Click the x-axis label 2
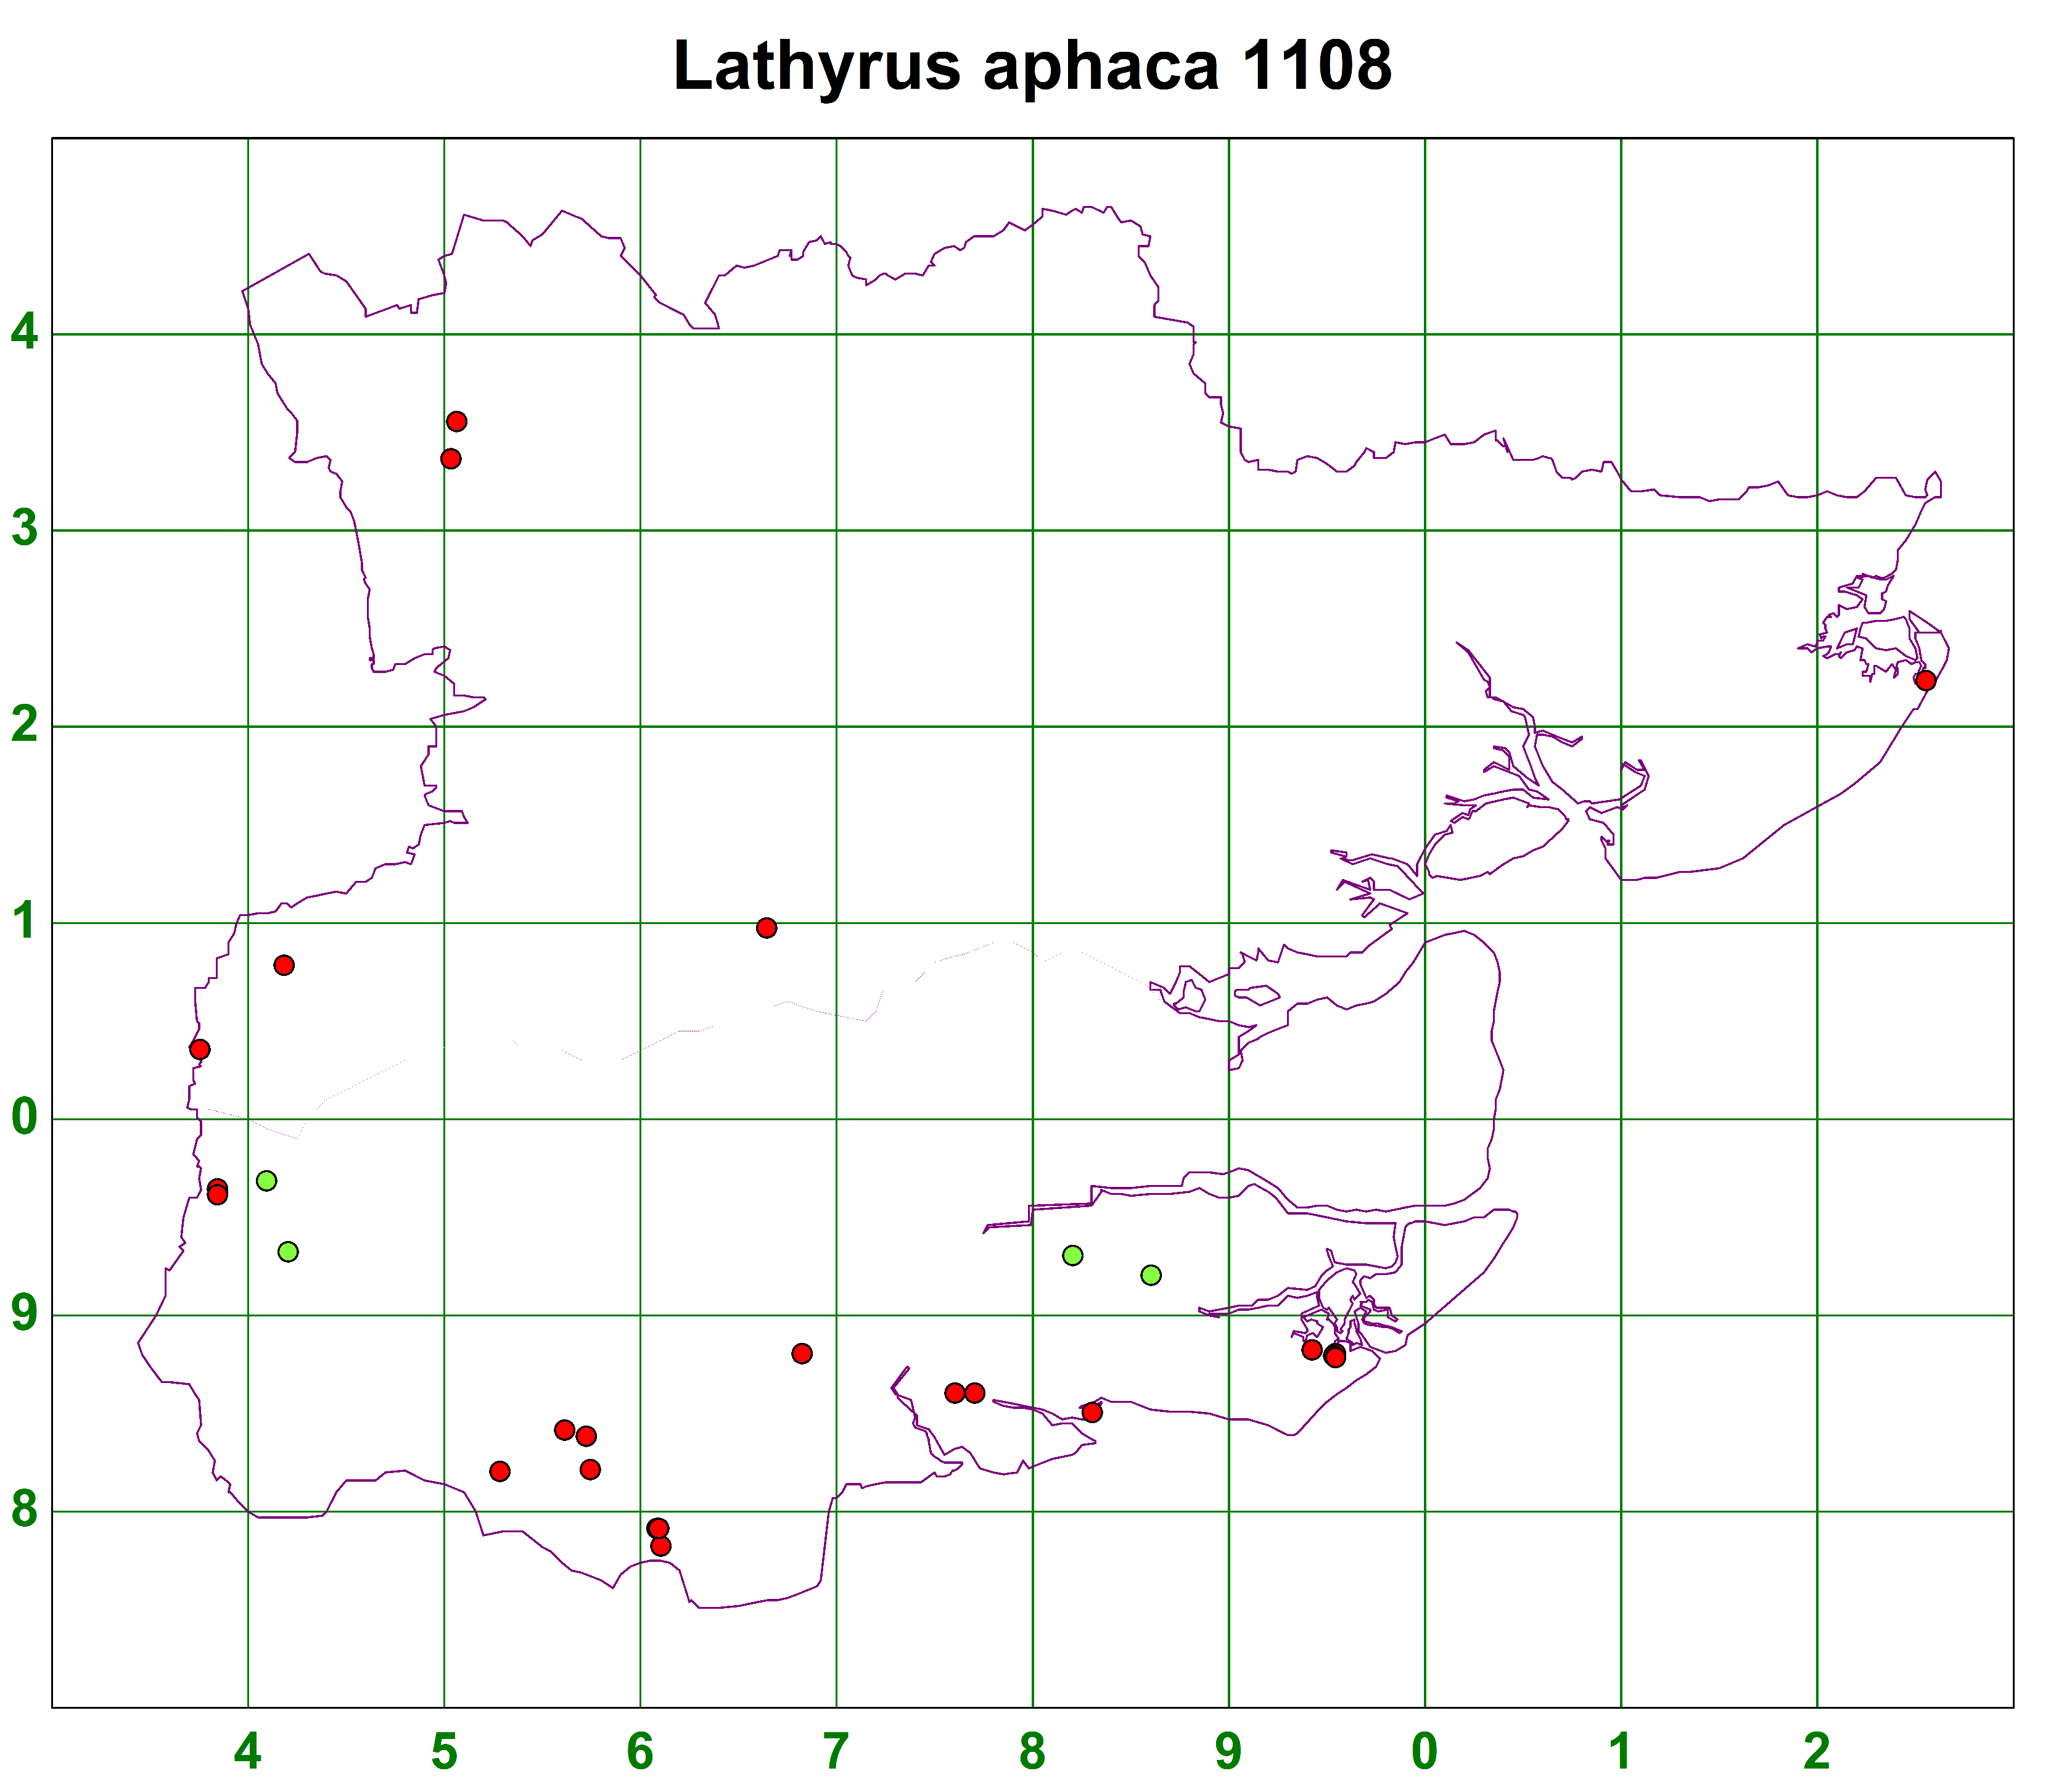The image size is (2072, 1792). coord(1816,1751)
